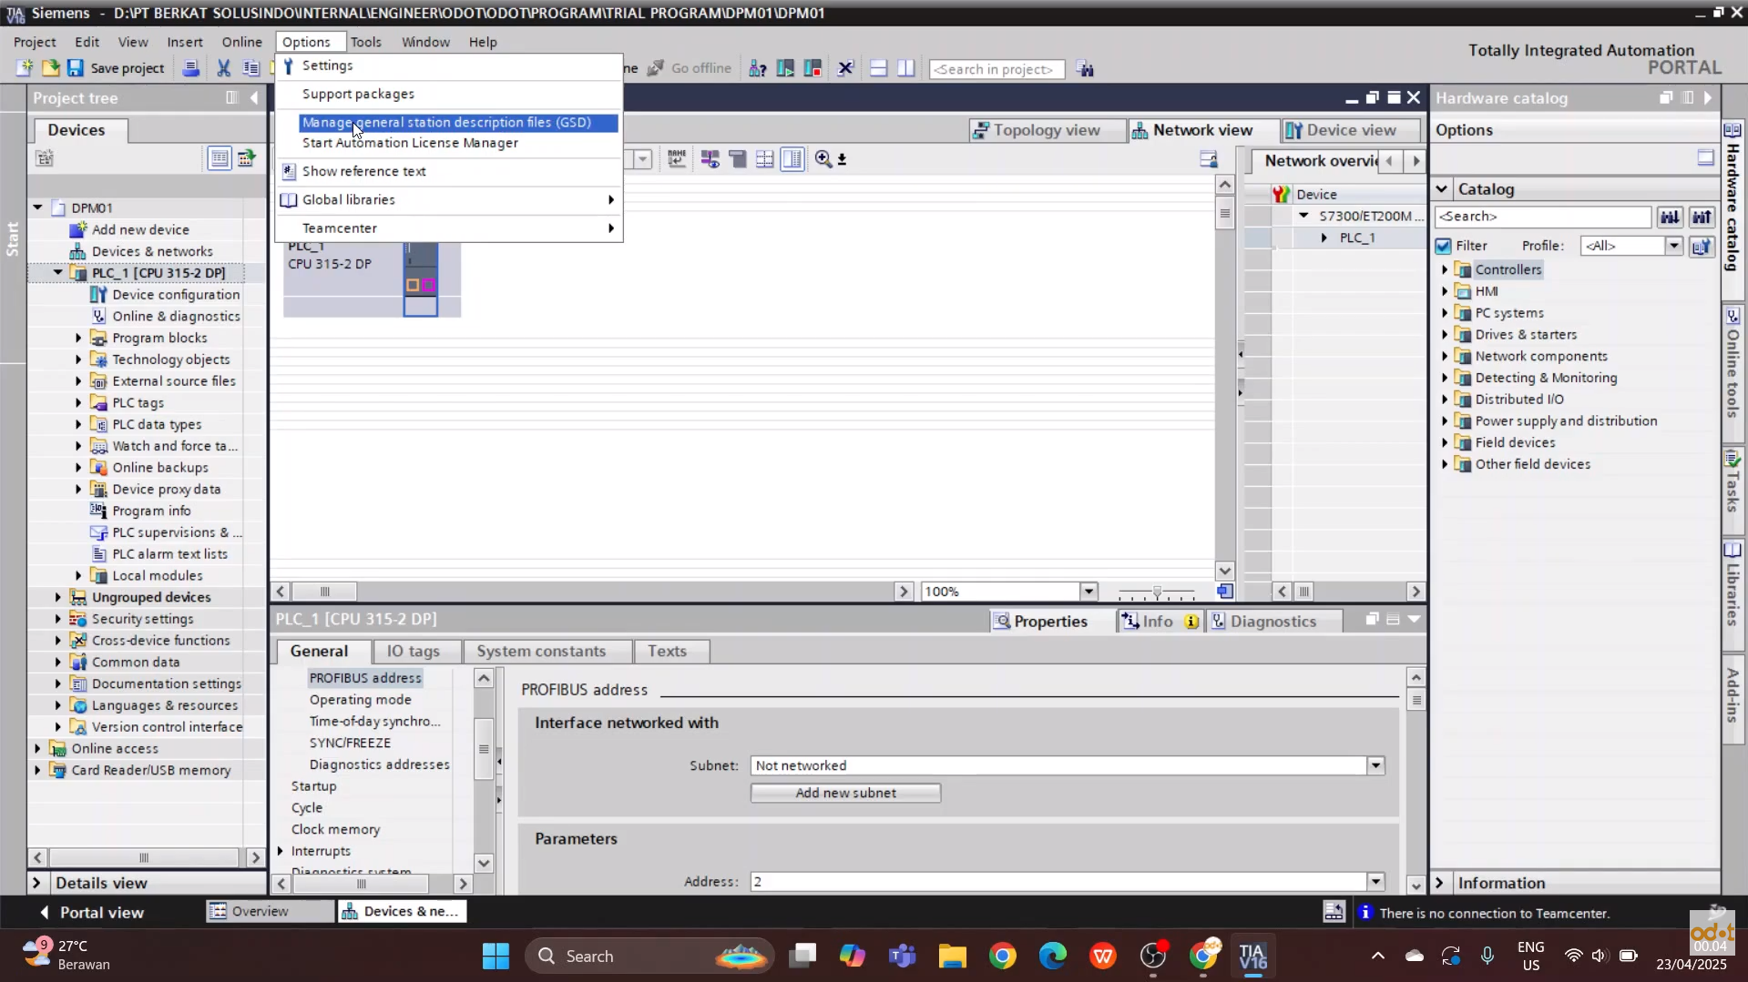
Task: Choose Settings from the Options menu
Action: 327,66
